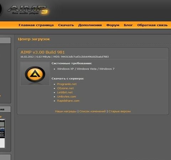Open Обратная связь navigation item
The height and width of the screenshot is (160, 171).
pos(152,25)
